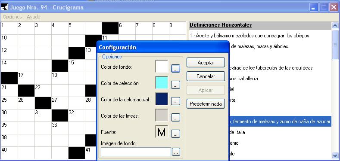Select crossword cell number 26
The height and width of the screenshot is (161, 340).
tap(26, 103)
